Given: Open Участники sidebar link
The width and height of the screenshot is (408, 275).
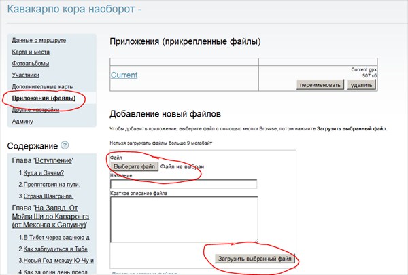Looking at the screenshot, I should (x=26, y=75).
